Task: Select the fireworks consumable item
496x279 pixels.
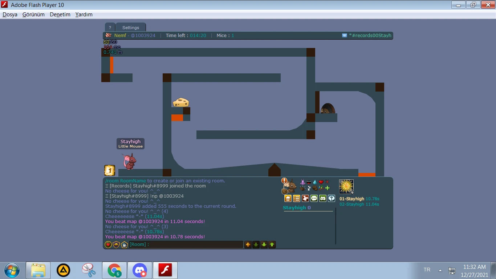Action: tap(346, 187)
